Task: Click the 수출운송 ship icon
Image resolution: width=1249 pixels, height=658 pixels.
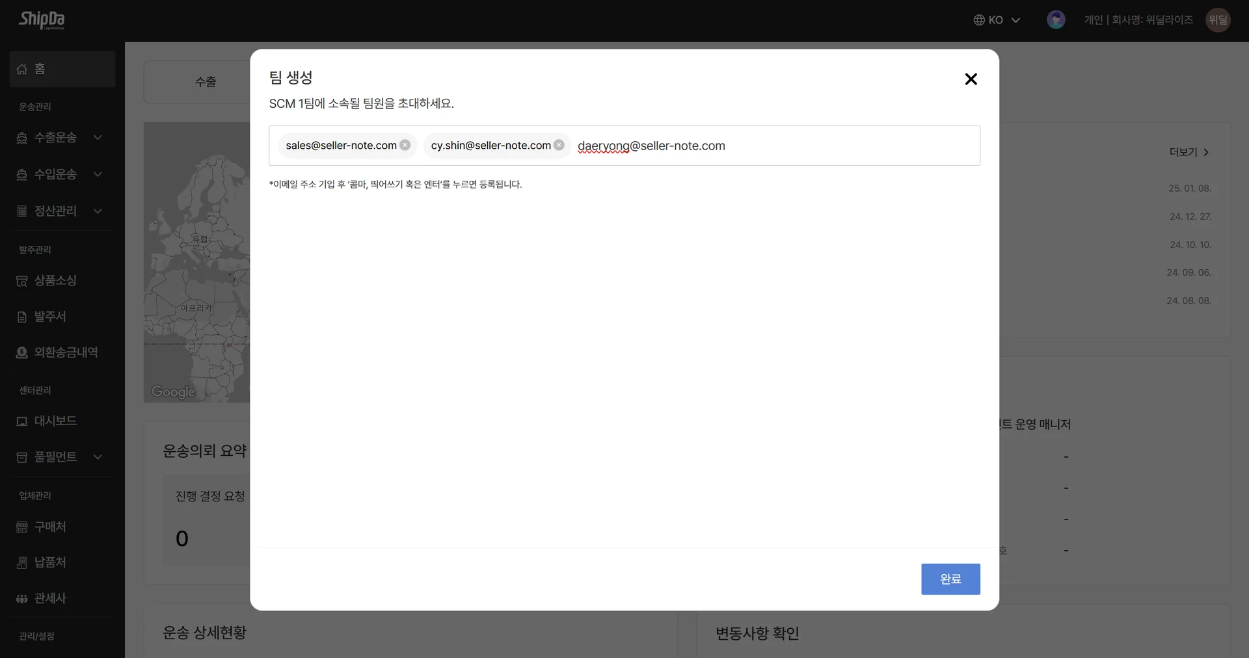Action: (22, 138)
